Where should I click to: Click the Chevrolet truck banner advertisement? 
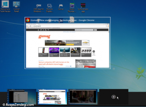coord(67,43)
